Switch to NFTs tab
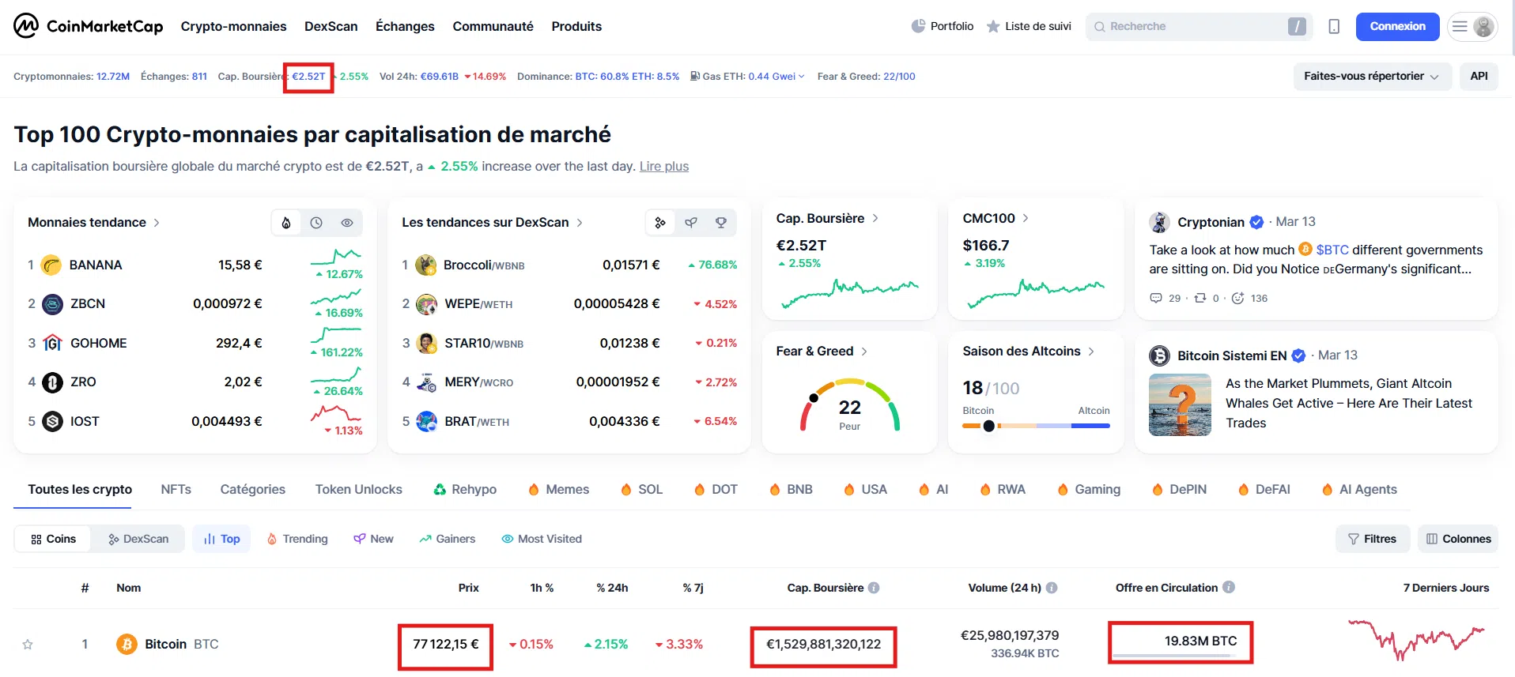This screenshot has width=1515, height=677. click(x=176, y=490)
